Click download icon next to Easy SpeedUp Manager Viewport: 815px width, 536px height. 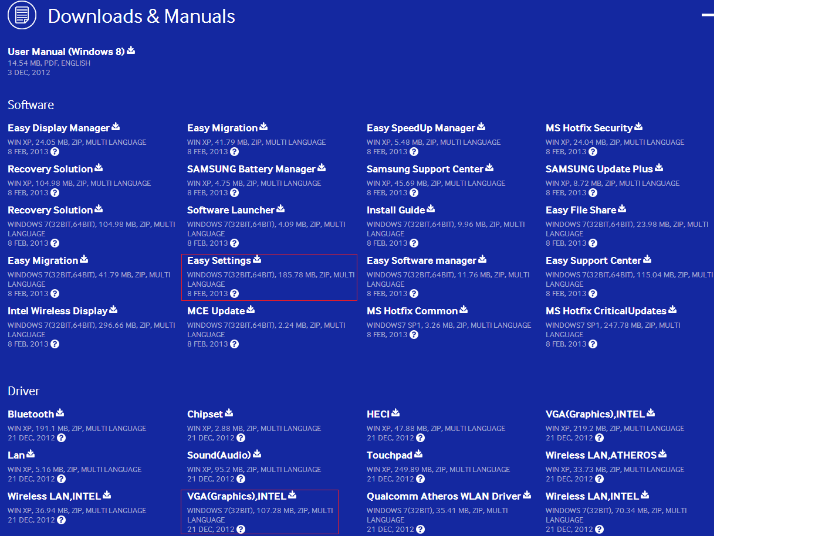(481, 127)
